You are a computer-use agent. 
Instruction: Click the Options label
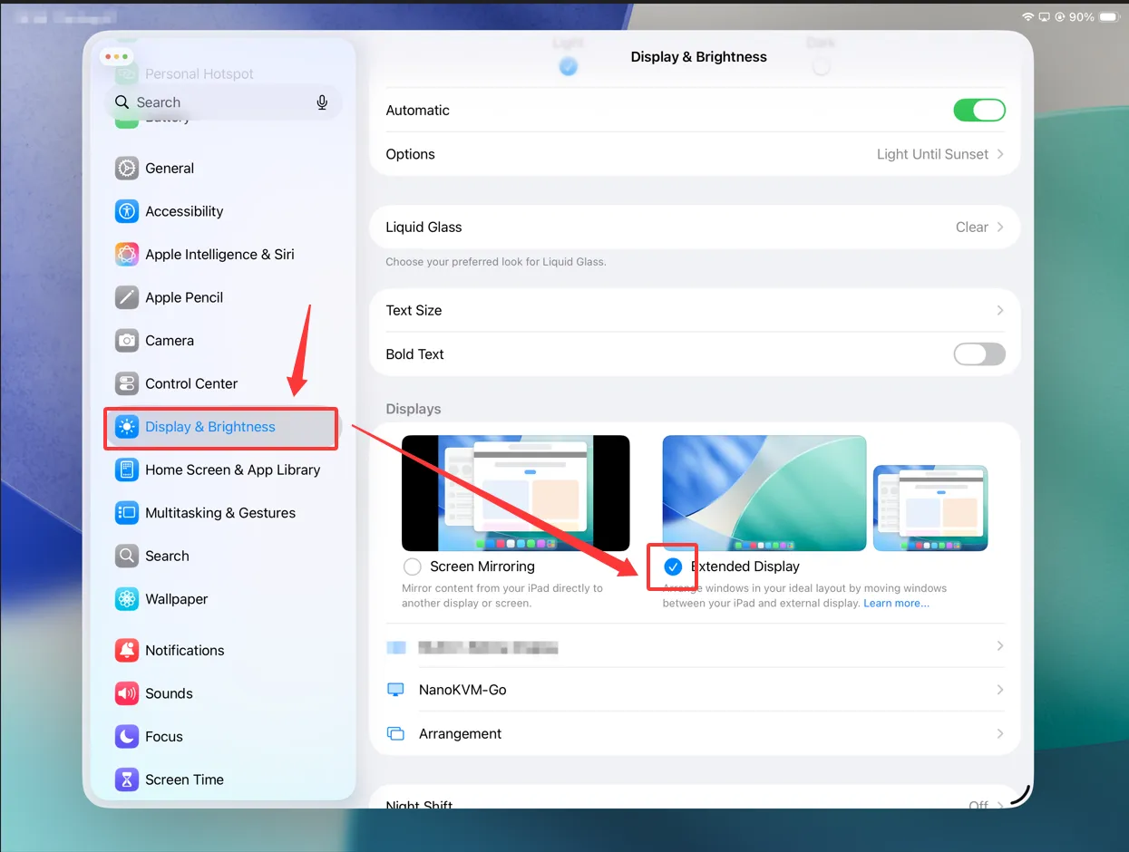410,154
